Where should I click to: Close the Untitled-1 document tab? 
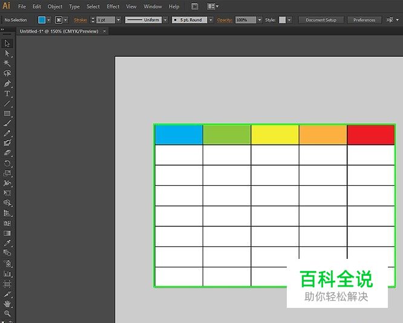pos(104,31)
